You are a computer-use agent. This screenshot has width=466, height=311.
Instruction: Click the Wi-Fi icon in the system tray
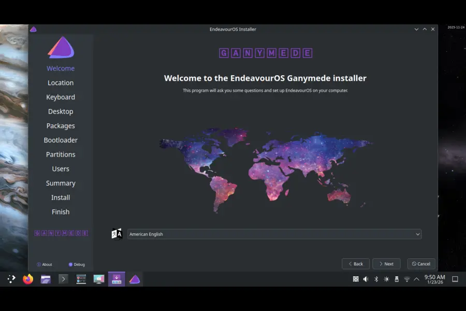click(407, 279)
